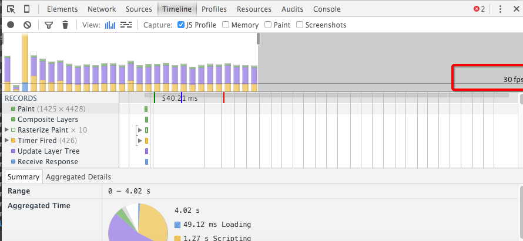
Task: Click the inspect element cursor icon
Action: [x=11, y=9]
